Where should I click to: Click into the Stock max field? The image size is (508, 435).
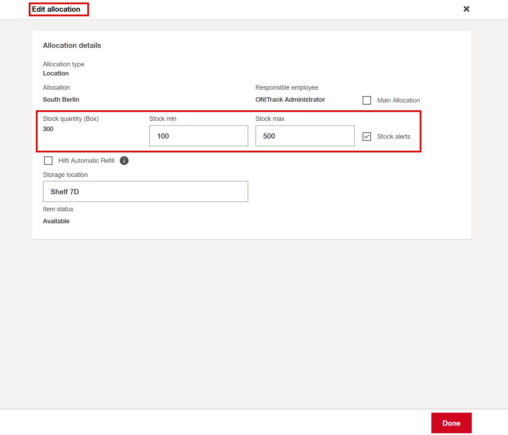point(305,136)
